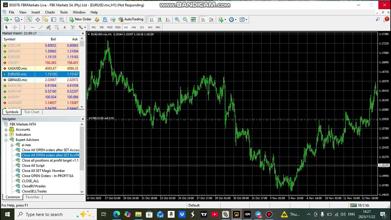The width and height of the screenshot is (391, 220).
Task: Switch to the Tick Chart tab
Action: click(32, 112)
